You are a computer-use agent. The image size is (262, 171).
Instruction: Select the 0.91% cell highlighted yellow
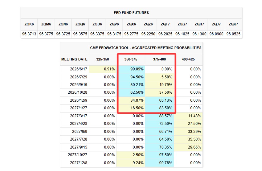point(102,69)
